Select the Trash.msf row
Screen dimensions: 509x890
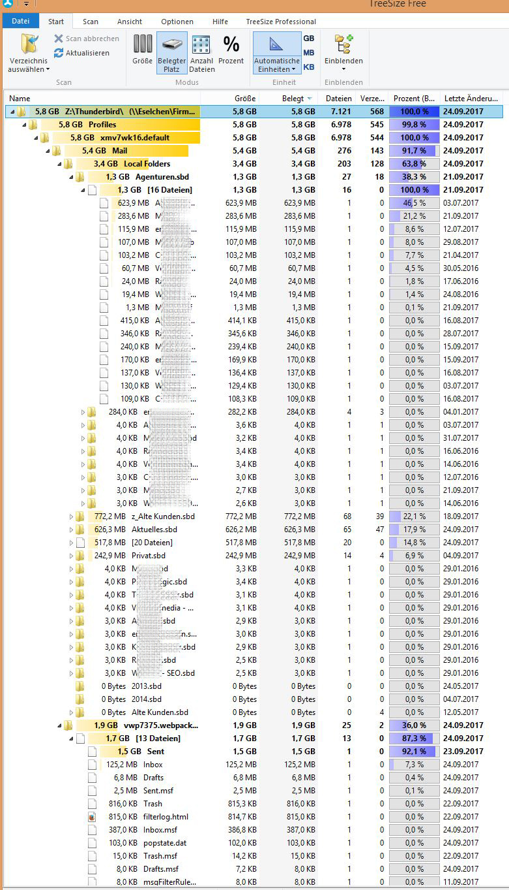(x=254, y=856)
